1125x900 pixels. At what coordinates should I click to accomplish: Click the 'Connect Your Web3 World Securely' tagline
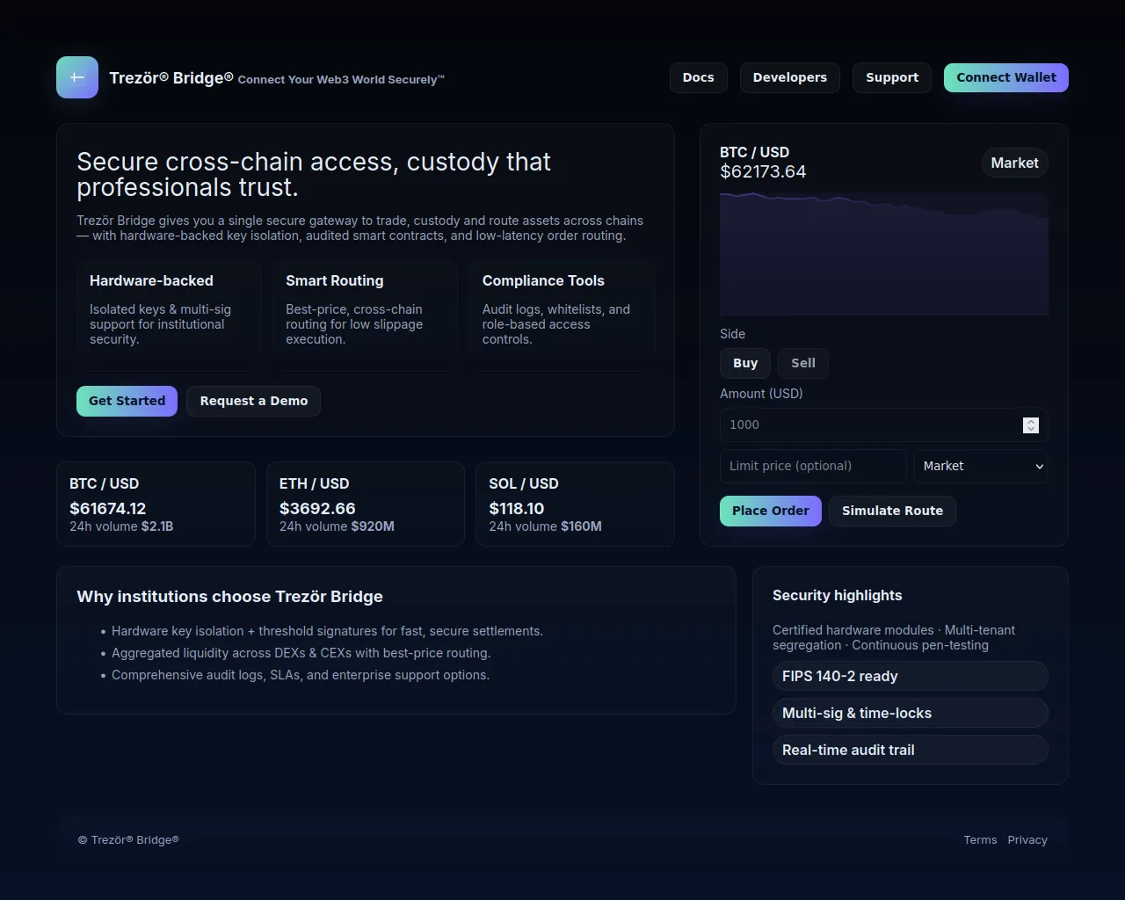click(341, 79)
